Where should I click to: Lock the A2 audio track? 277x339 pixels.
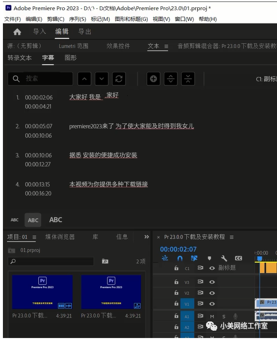[176, 327]
